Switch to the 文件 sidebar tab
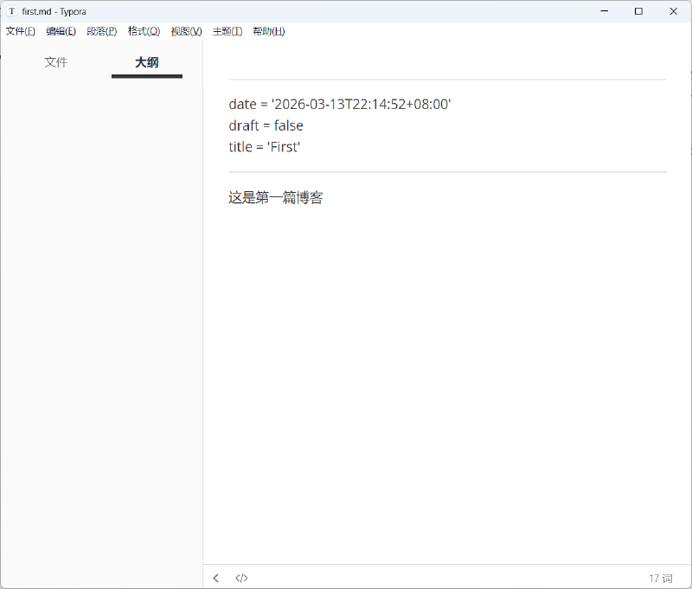Screen dimensions: 692x589 (55, 61)
